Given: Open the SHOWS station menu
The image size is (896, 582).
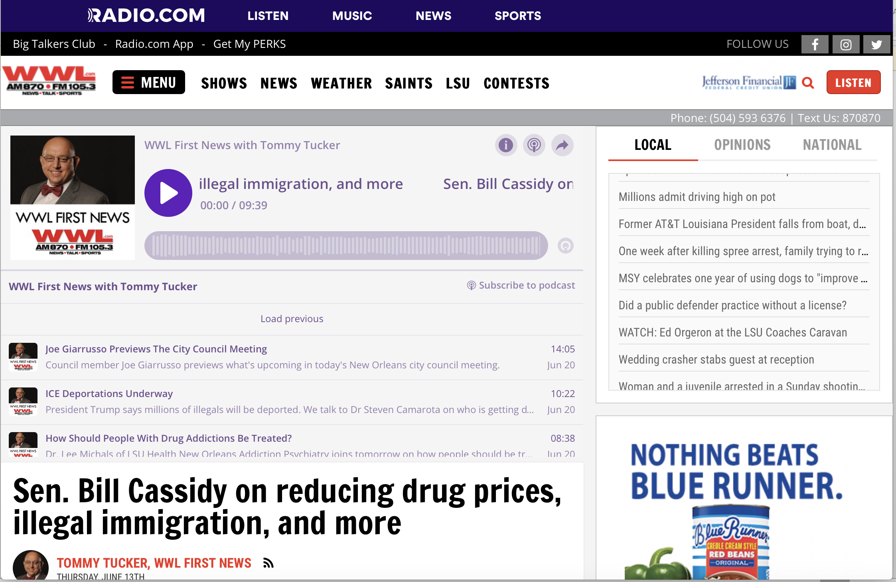Looking at the screenshot, I should [x=224, y=83].
